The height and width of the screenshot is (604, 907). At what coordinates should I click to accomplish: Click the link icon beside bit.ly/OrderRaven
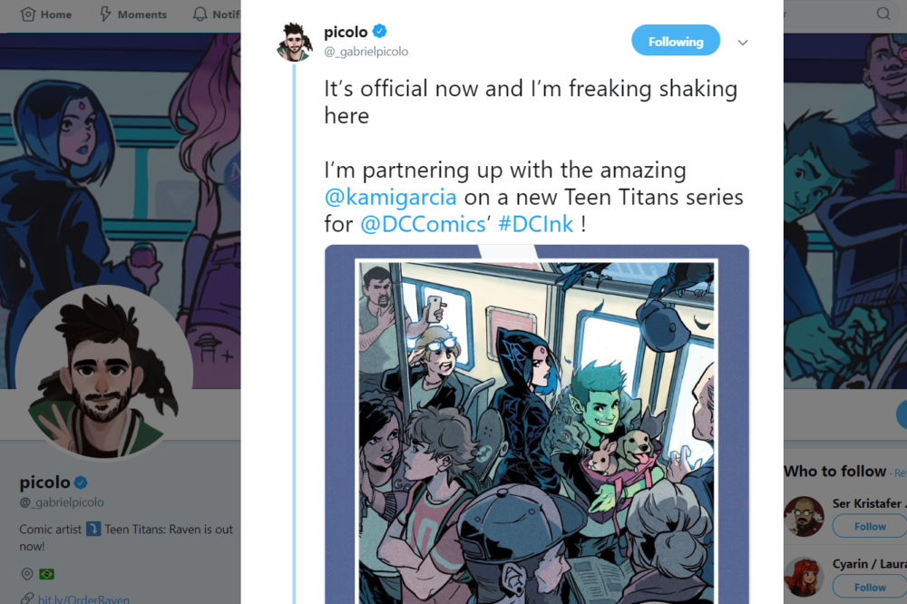point(26,599)
